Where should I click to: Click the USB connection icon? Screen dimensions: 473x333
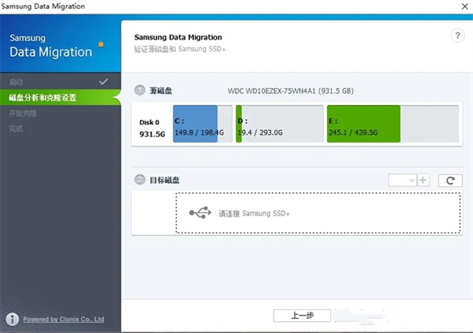(x=199, y=213)
